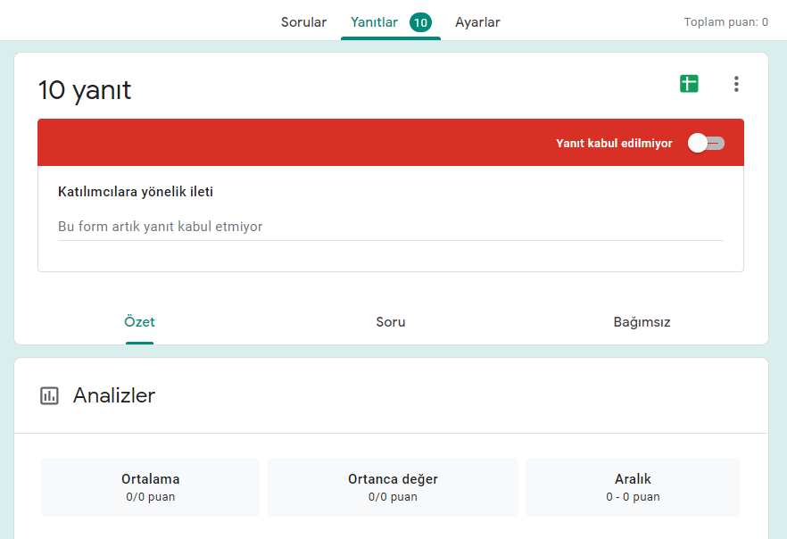Select the Soru summary view
This screenshot has height=539, width=787.
coord(391,322)
